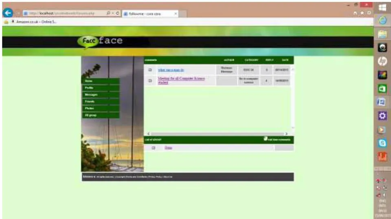Click the up arrow of comments vertical scrollbar

tap(293, 70)
